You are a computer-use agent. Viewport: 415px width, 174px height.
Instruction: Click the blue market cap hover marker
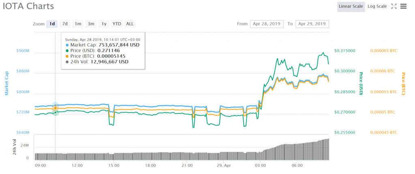click(x=56, y=106)
